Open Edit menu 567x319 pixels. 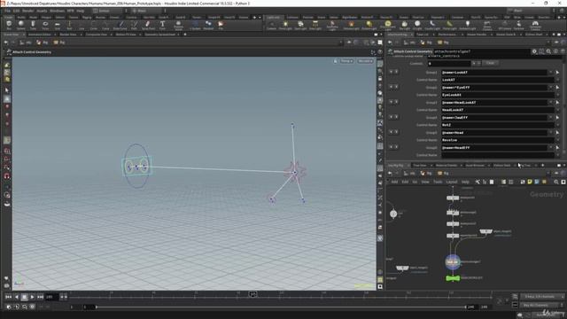(16, 11)
